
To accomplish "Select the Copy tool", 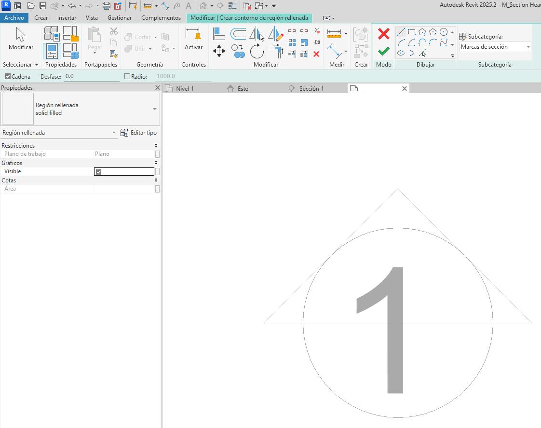I will [238, 52].
